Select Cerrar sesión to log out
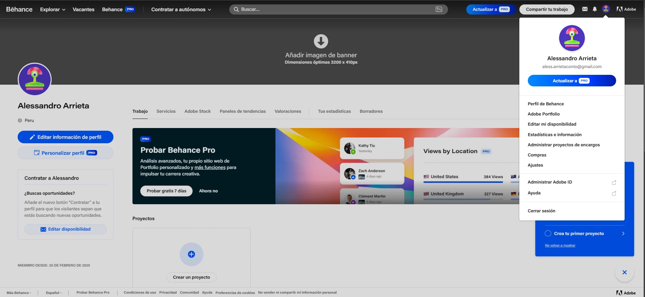 tap(541, 211)
